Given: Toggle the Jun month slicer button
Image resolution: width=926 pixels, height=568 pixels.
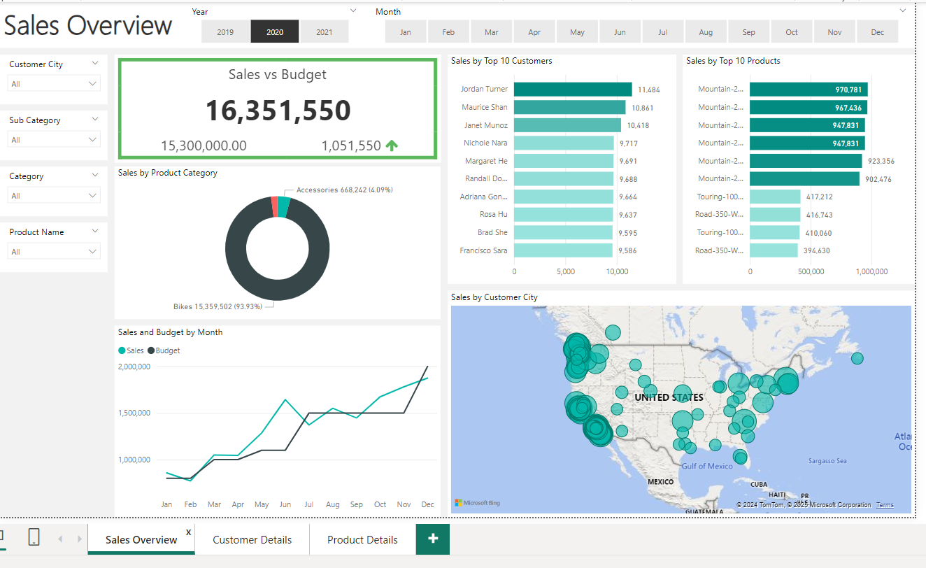Looking at the screenshot, I should click(x=620, y=32).
